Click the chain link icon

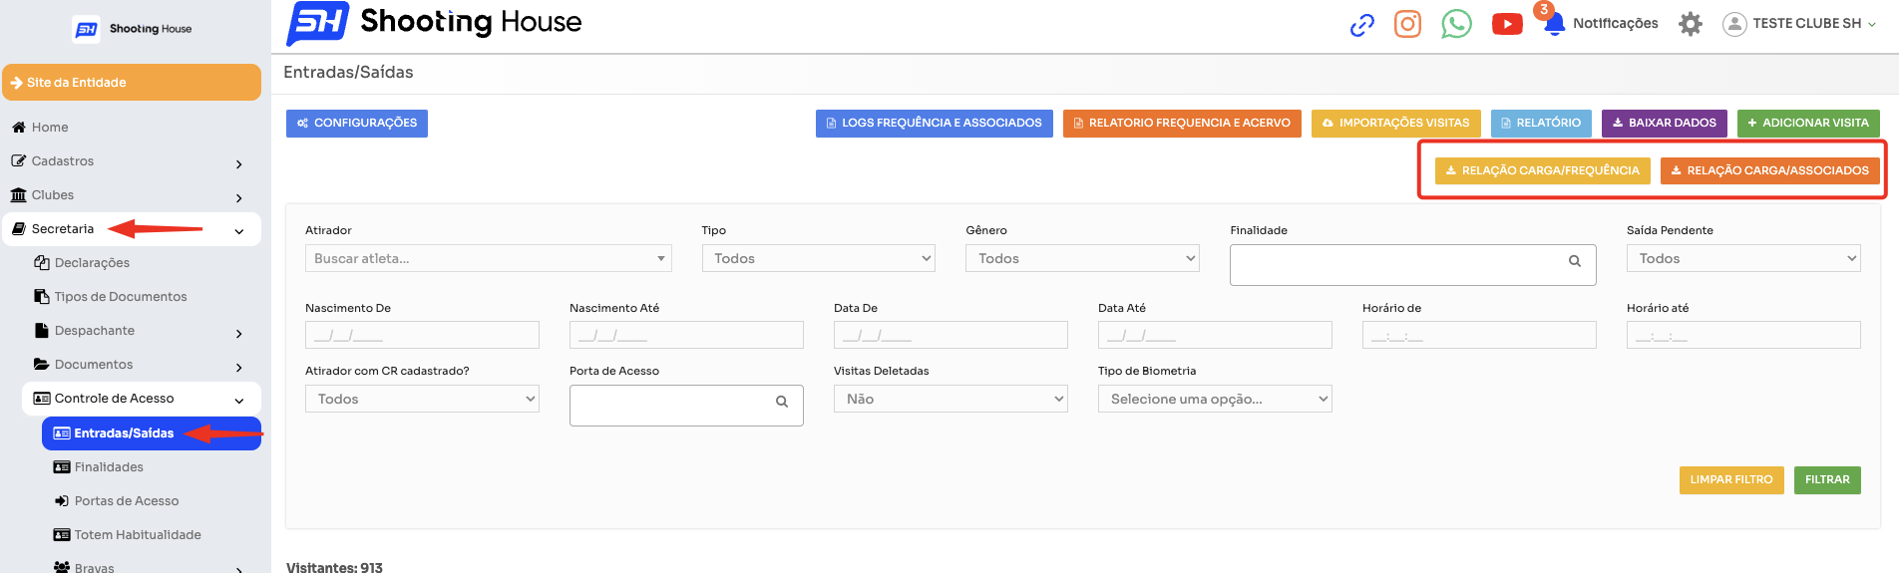1361,24
